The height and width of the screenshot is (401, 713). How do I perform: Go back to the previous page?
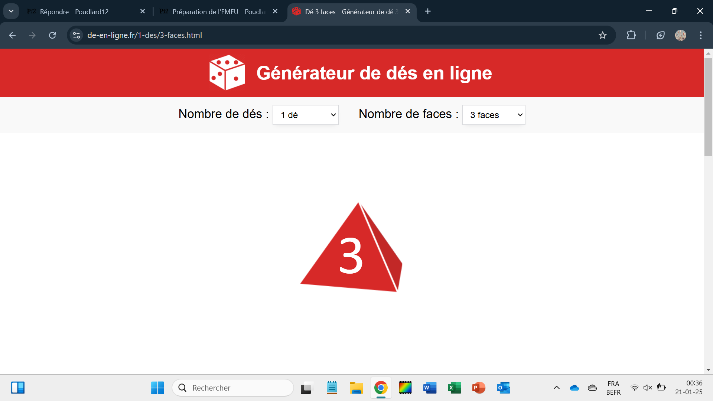pyautogui.click(x=12, y=35)
